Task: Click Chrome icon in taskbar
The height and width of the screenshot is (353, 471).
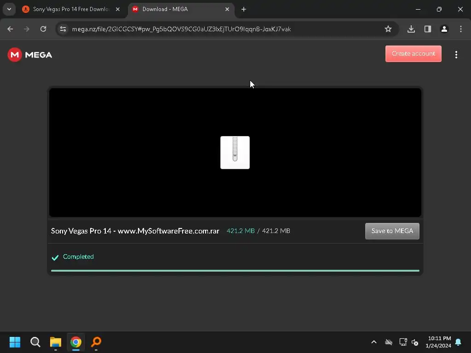Action: point(76,342)
